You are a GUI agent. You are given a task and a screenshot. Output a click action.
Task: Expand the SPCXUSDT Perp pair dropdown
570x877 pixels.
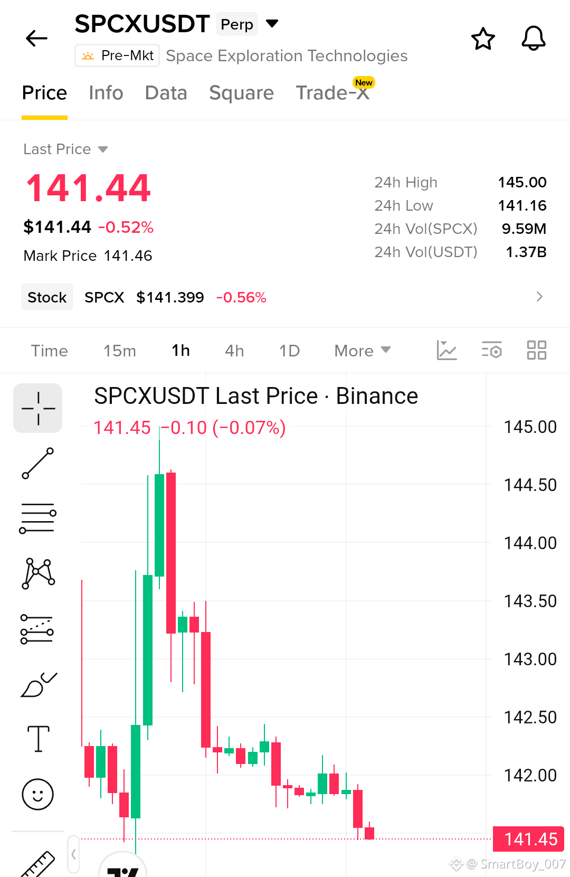coord(272,23)
